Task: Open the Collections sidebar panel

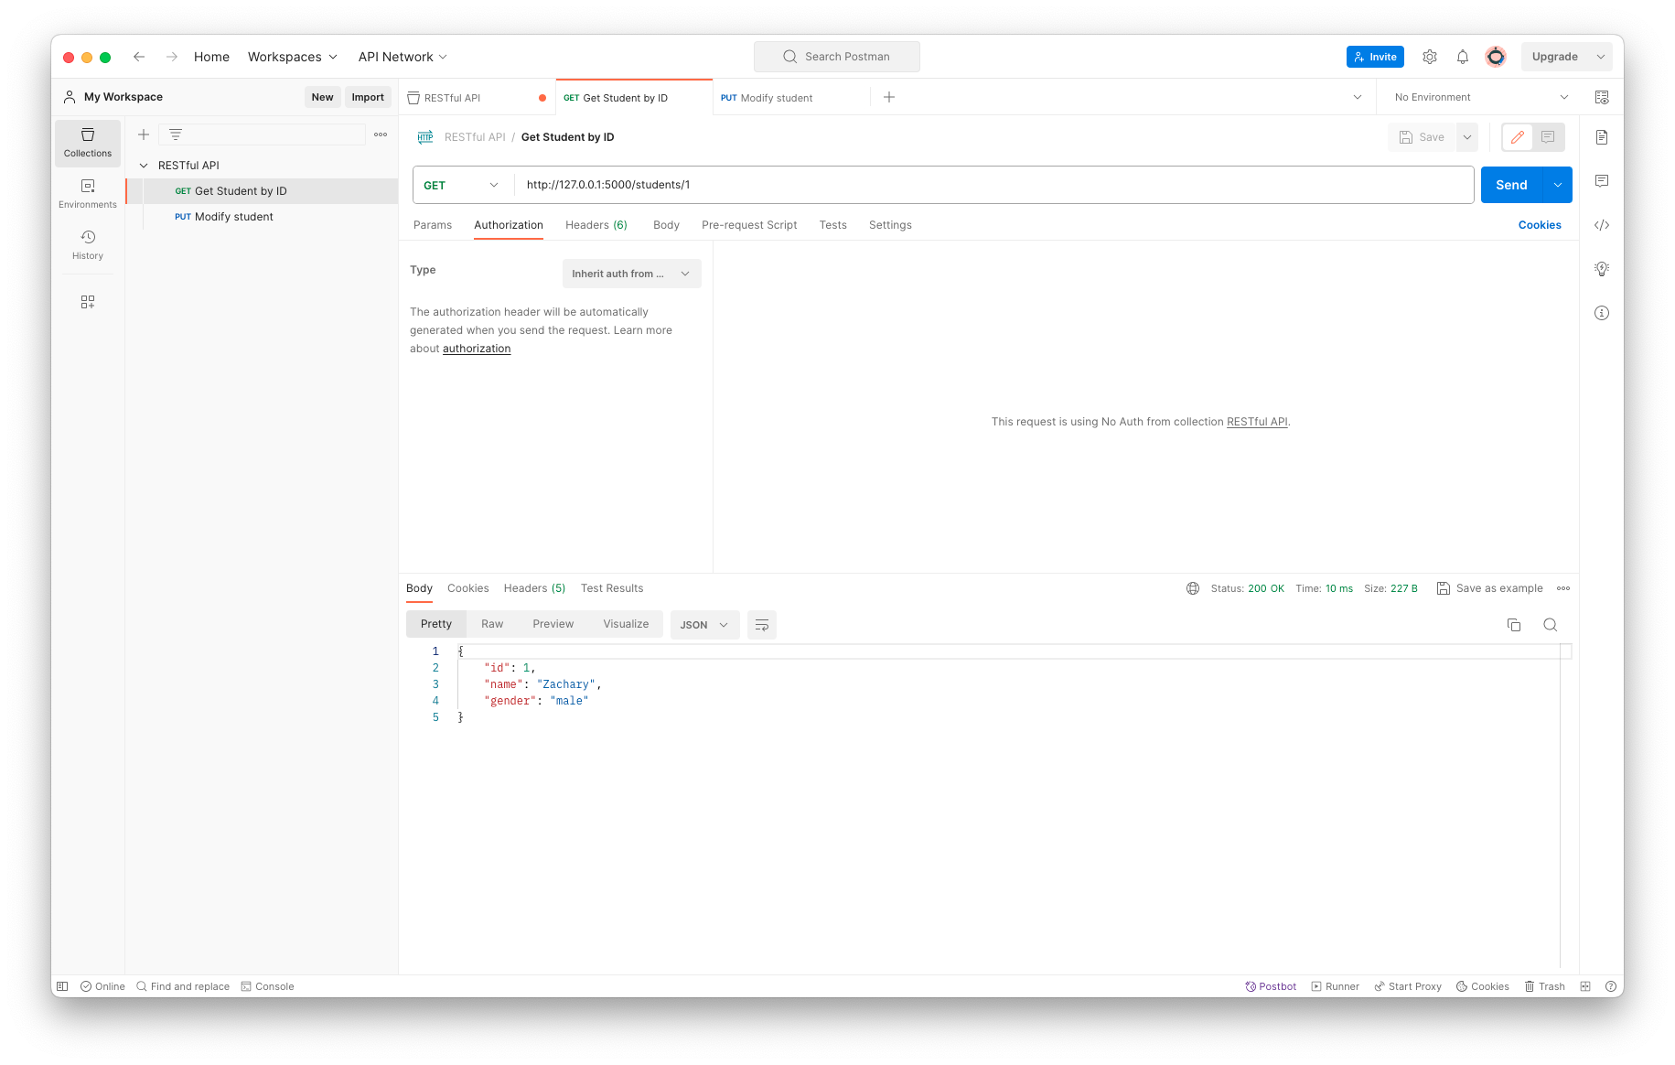Action: [x=88, y=143]
